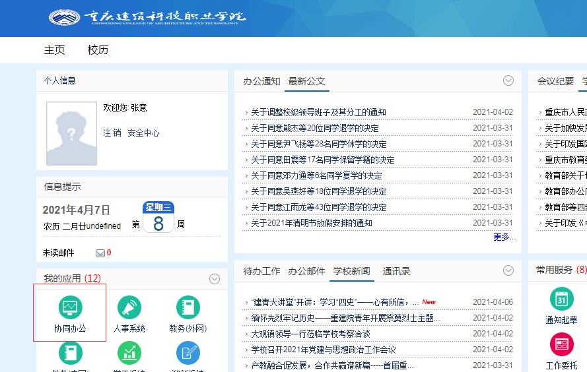
Task: Switch to the 会议纪要 tab
Action: [555, 81]
